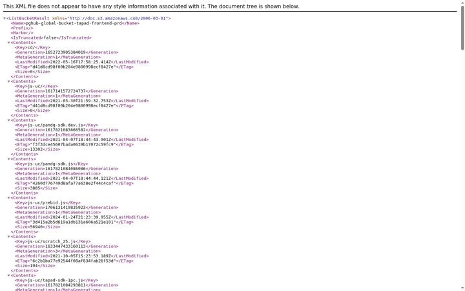Click Key js-uc/scratch_25.js
This screenshot has height=291, width=465.
click(51, 242)
